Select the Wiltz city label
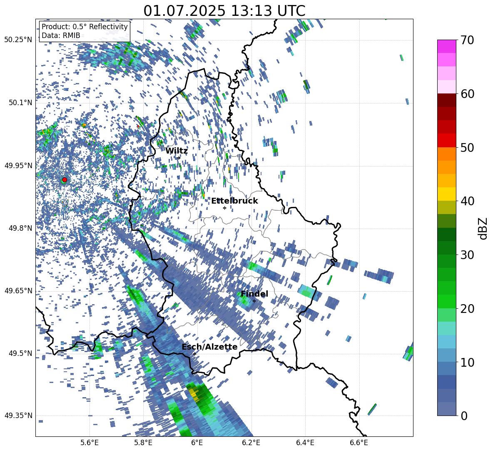The height and width of the screenshot is (451, 493). pos(177,151)
